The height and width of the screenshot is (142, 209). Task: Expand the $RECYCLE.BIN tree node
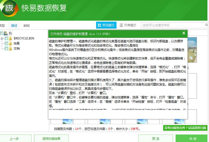pos(2,38)
